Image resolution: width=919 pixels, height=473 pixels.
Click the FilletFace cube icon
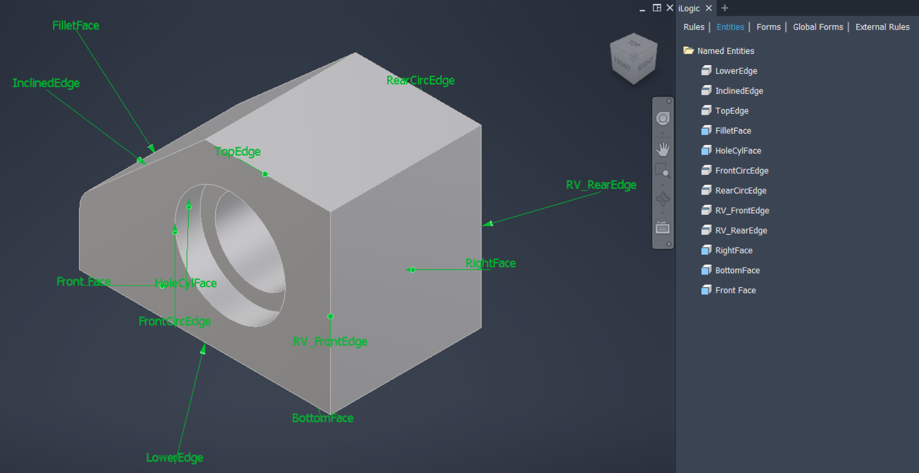[x=706, y=131]
